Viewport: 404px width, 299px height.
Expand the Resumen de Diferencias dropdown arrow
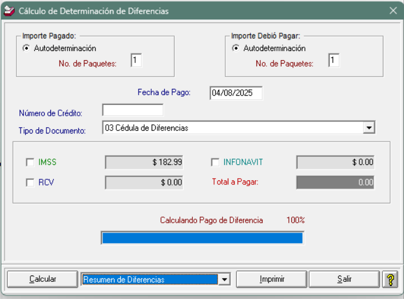pyautogui.click(x=224, y=280)
